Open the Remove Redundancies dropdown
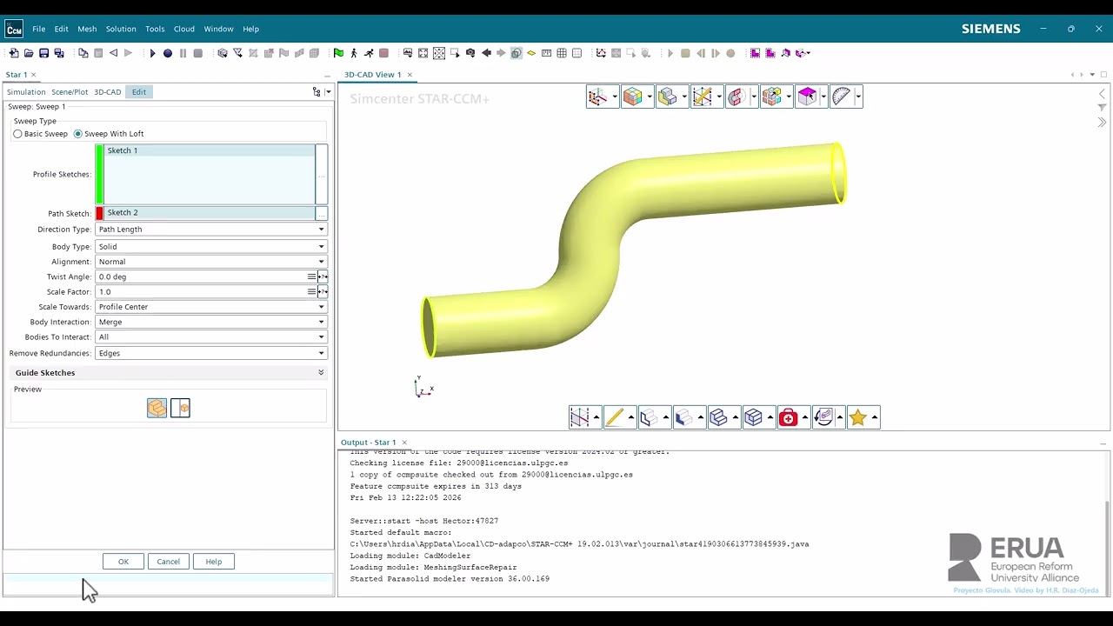 click(211, 353)
